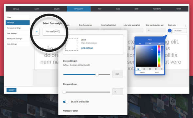Screen dimensions: 193x118
Task: Click the blue round color swatch
Action: point(170,31)
